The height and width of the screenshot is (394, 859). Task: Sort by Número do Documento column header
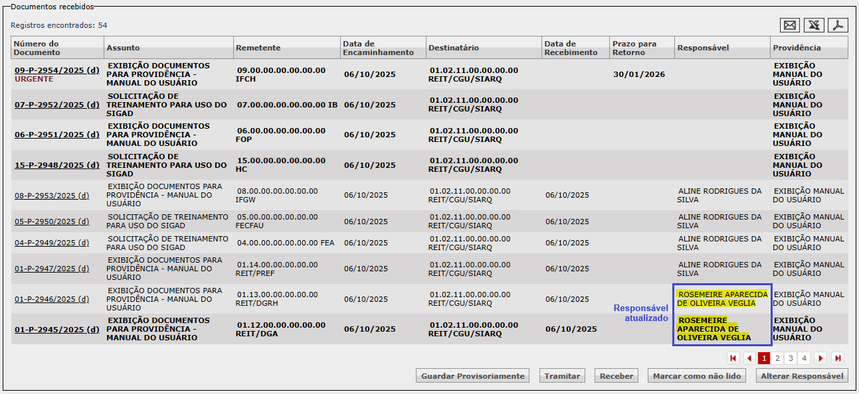(x=37, y=48)
